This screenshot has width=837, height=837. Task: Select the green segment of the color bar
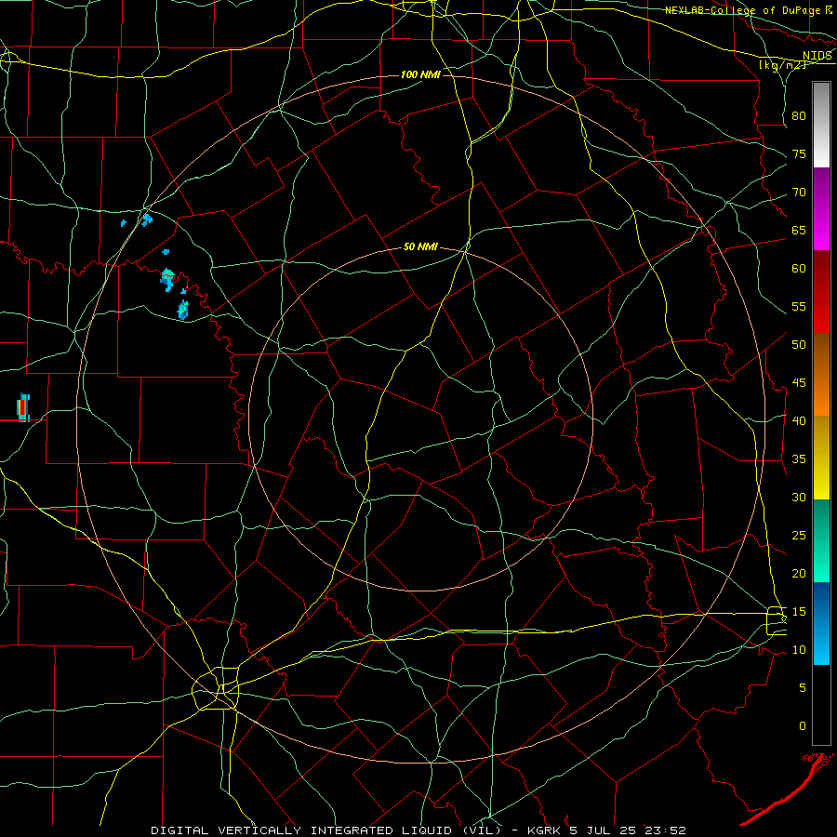pos(821,540)
